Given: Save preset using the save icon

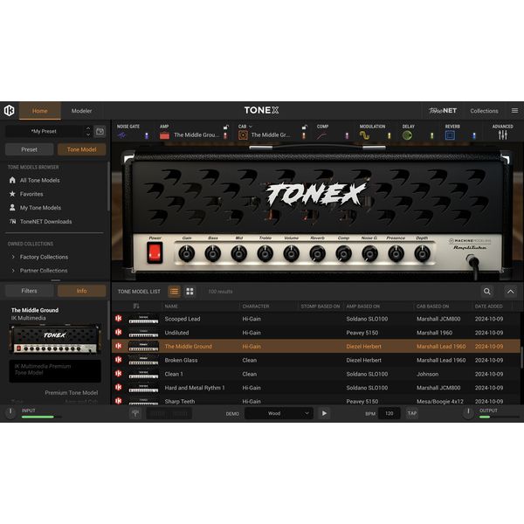Looking at the screenshot, I should click(100, 131).
